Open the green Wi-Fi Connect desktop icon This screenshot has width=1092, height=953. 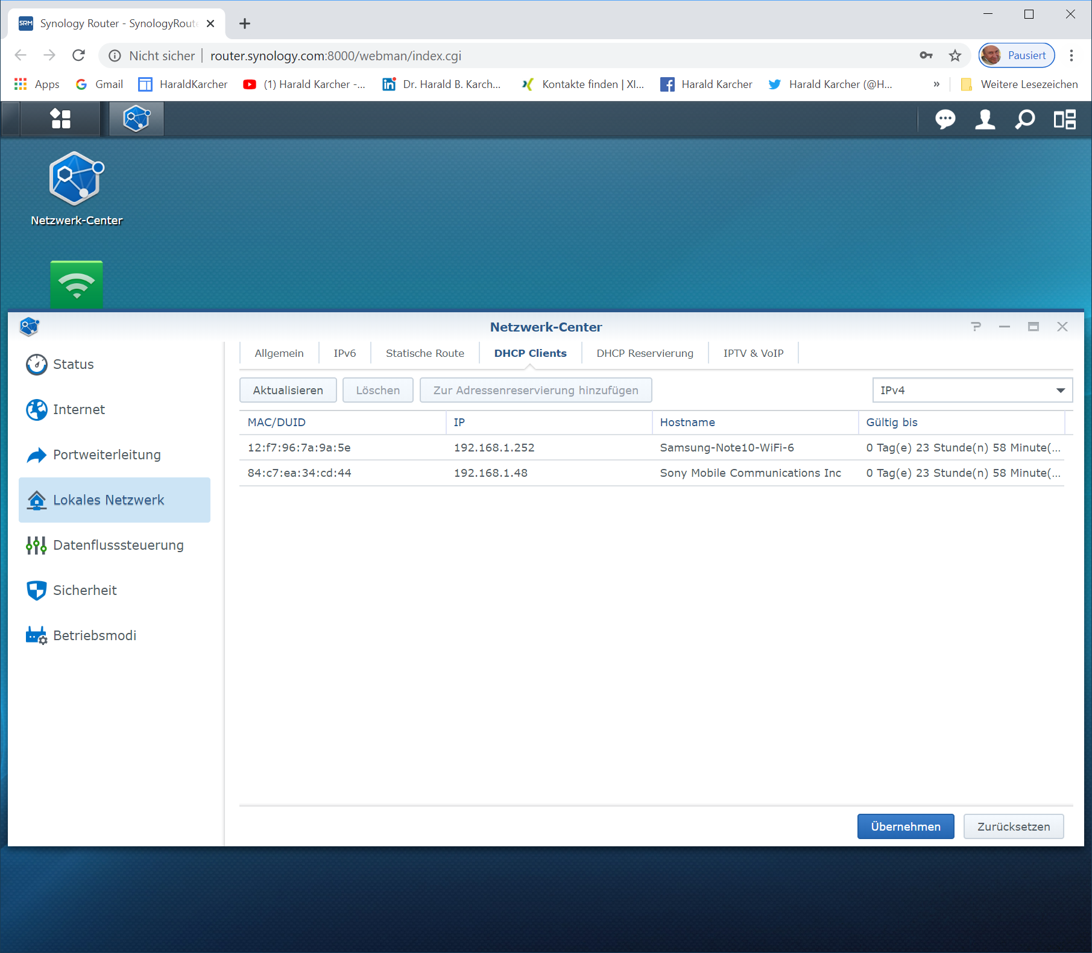[x=77, y=285]
